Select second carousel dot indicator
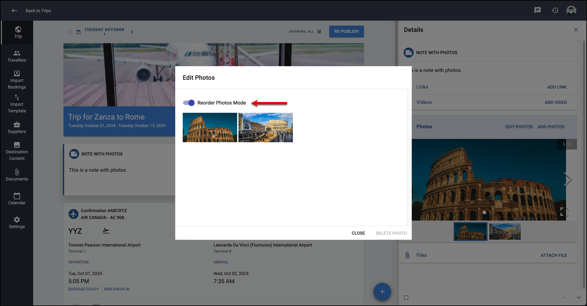This screenshot has width=587, height=306. coord(491,212)
